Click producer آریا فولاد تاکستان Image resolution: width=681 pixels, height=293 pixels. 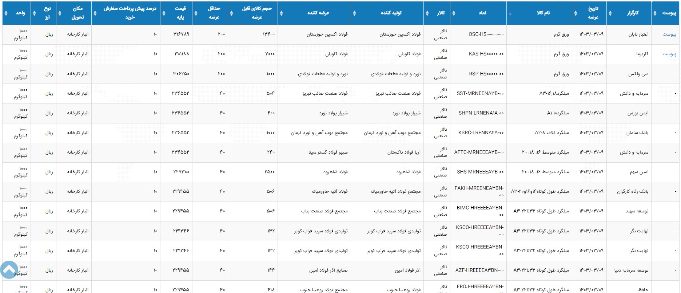pyautogui.click(x=404, y=152)
